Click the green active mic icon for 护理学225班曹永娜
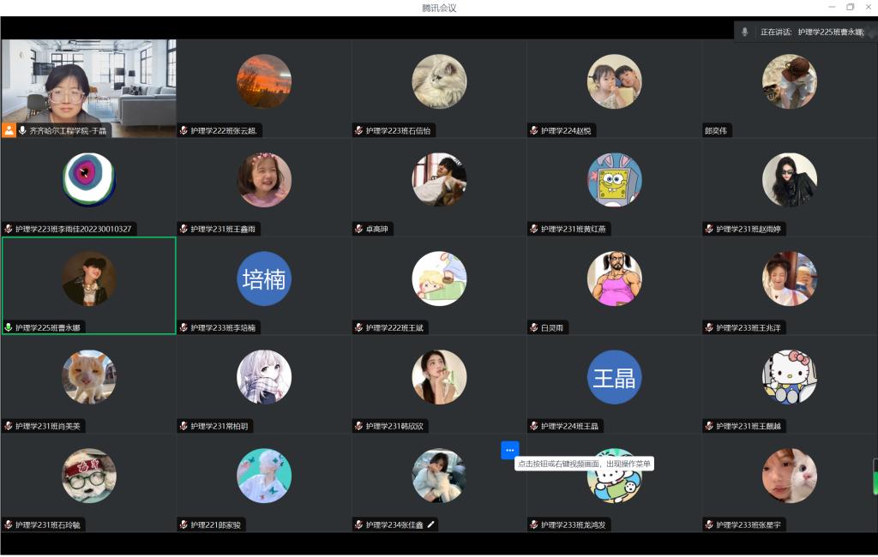The height and width of the screenshot is (557, 878). coord(9,327)
